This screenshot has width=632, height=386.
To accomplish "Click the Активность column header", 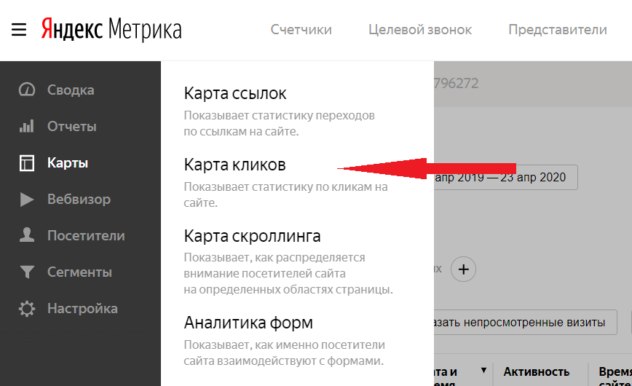I will (536, 372).
